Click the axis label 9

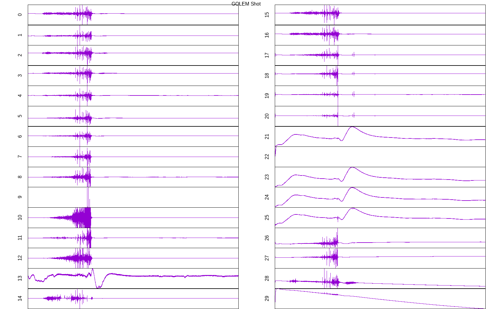tap(20, 197)
